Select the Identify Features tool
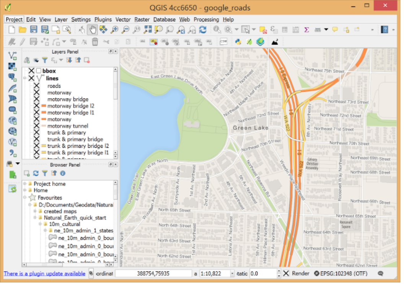 click(x=217, y=29)
